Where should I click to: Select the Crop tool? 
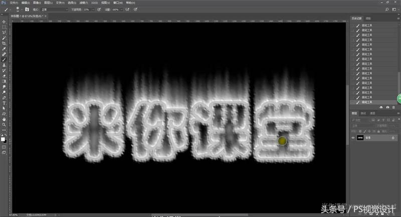click(4, 43)
